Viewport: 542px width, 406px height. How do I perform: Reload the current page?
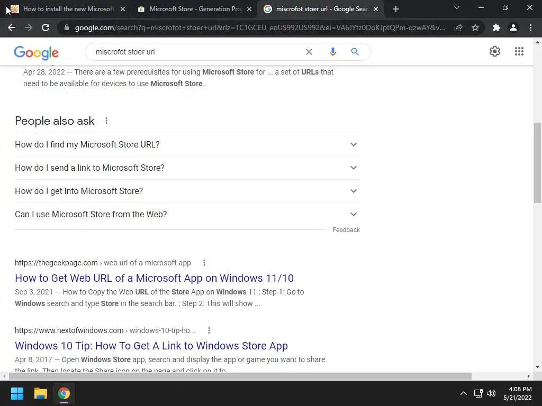click(46, 27)
